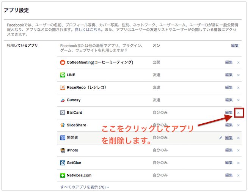Click the Netvibes.com app name
Image resolution: width=248 pixels, height=192 pixels.
79,175
